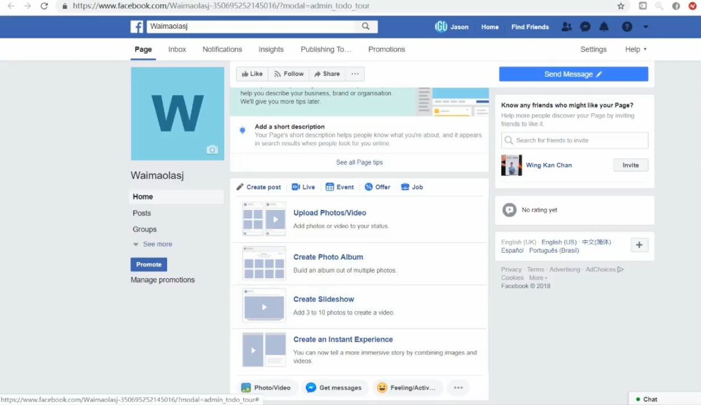Open the Notifications bell icon
The height and width of the screenshot is (405, 701).
point(604,27)
